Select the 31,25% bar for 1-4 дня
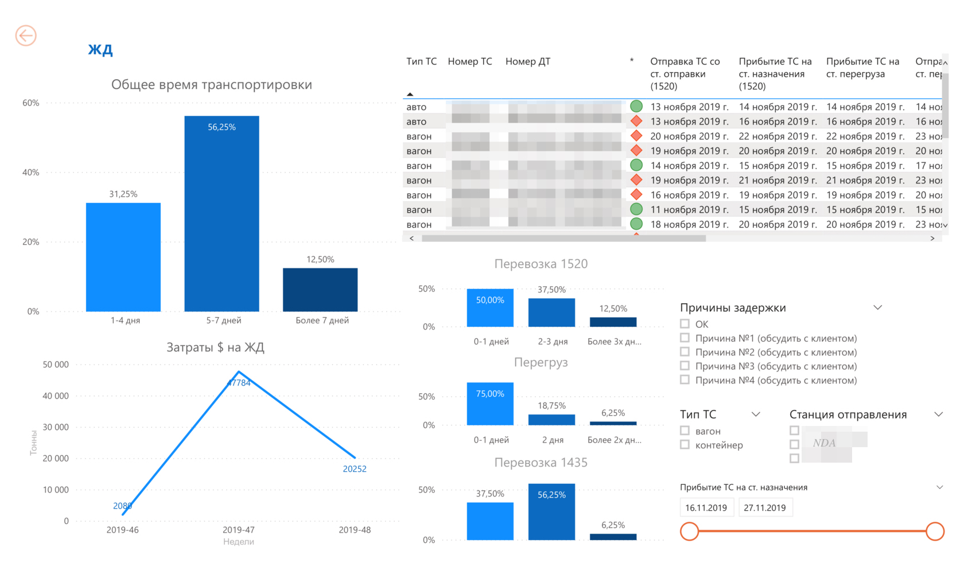Screen dimensions: 964x571 [123, 257]
